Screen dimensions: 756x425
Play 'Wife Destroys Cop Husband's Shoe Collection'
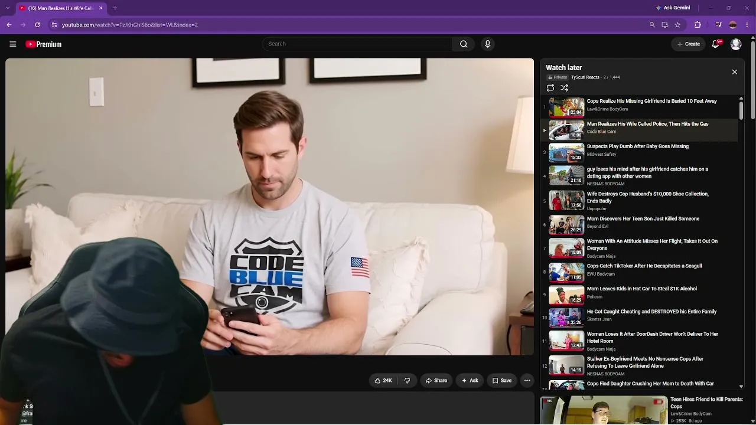(x=647, y=197)
